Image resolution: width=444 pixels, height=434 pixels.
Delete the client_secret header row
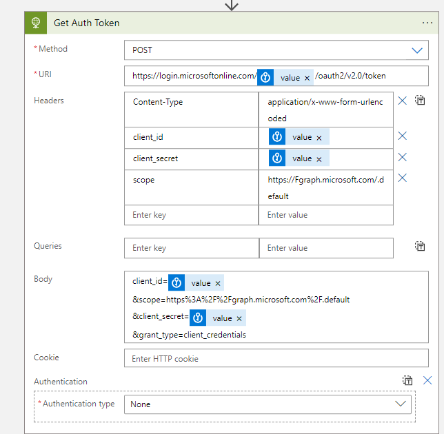[x=402, y=157]
